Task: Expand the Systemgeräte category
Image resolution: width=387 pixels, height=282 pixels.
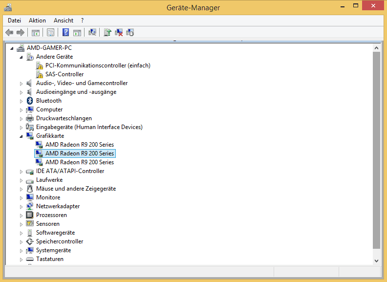Action: tap(21, 251)
